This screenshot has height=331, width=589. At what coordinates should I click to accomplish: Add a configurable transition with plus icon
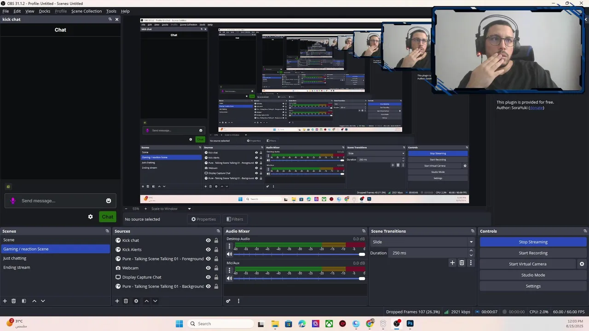point(452,263)
